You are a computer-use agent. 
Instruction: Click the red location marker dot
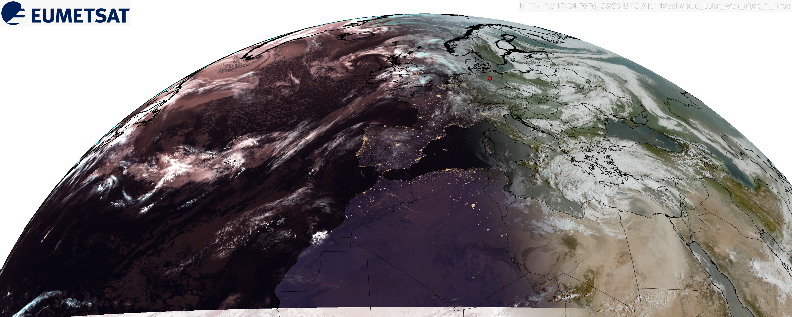point(490,78)
